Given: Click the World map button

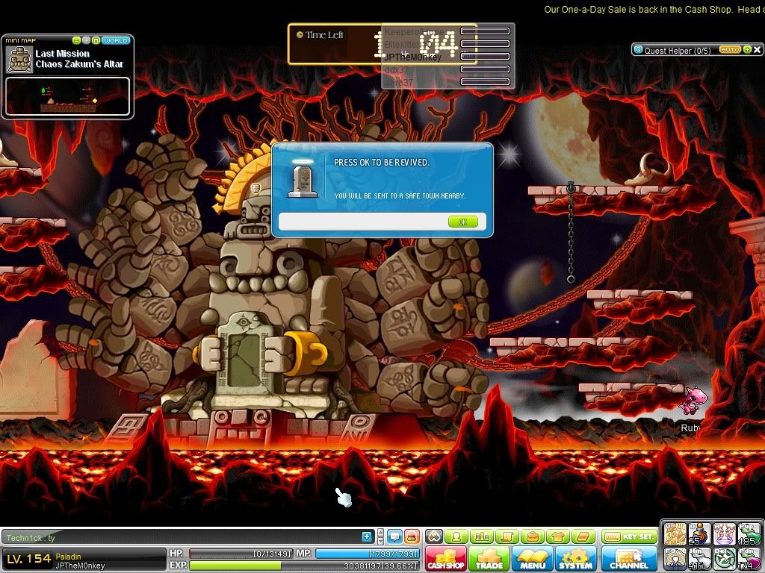Looking at the screenshot, I should click(x=116, y=40).
